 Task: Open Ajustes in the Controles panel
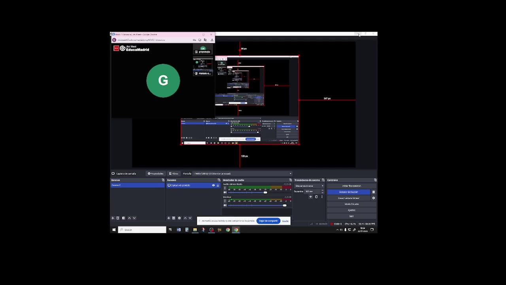pyautogui.click(x=351, y=210)
